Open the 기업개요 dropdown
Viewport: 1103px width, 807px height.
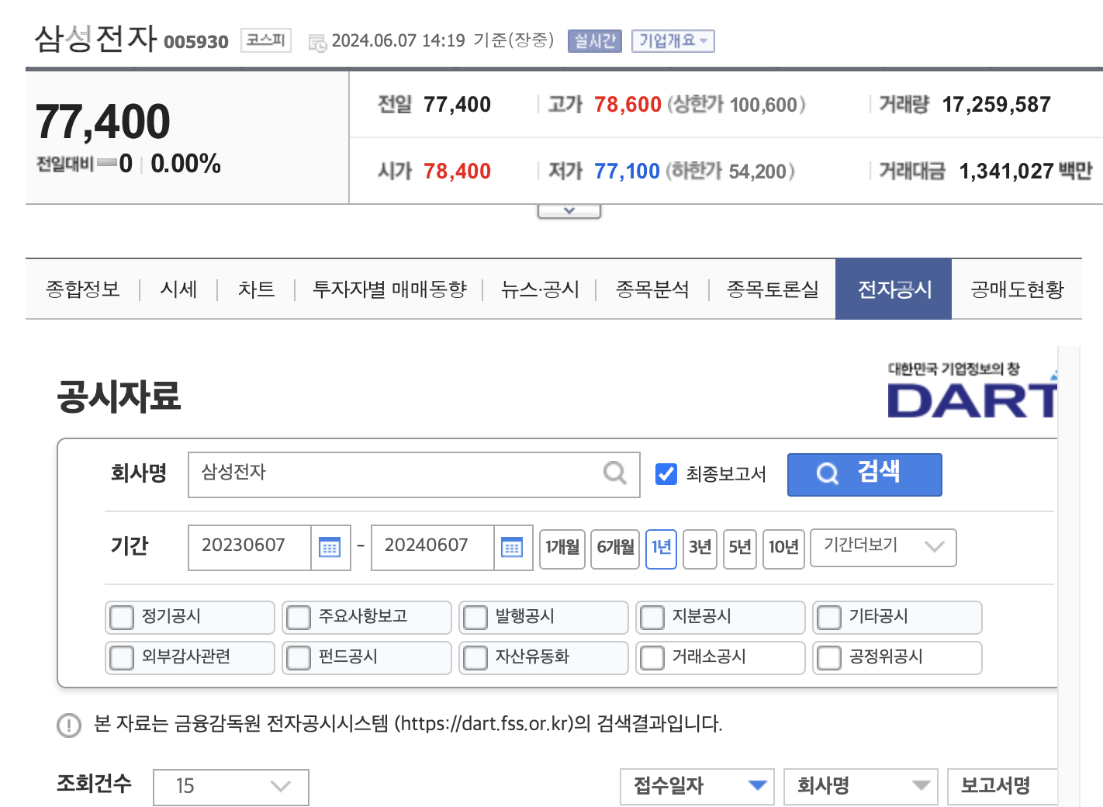coord(673,41)
